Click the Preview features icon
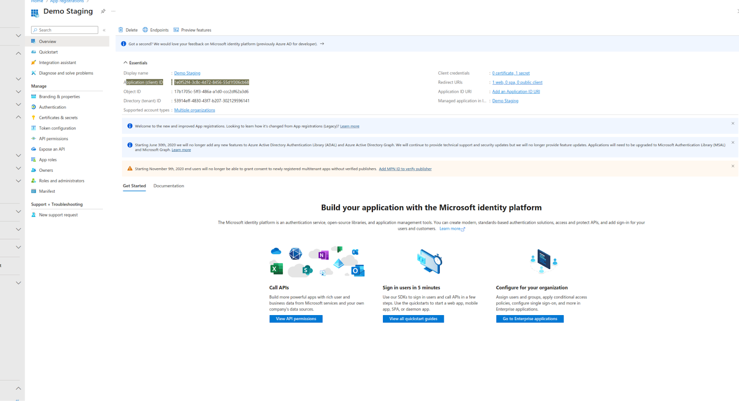The image size is (739, 401). pos(176,30)
